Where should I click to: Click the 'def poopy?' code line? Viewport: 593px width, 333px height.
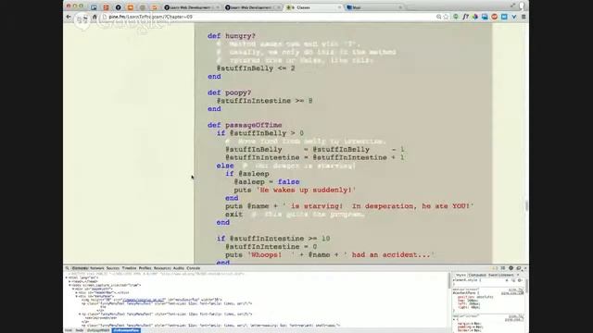point(229,92)
